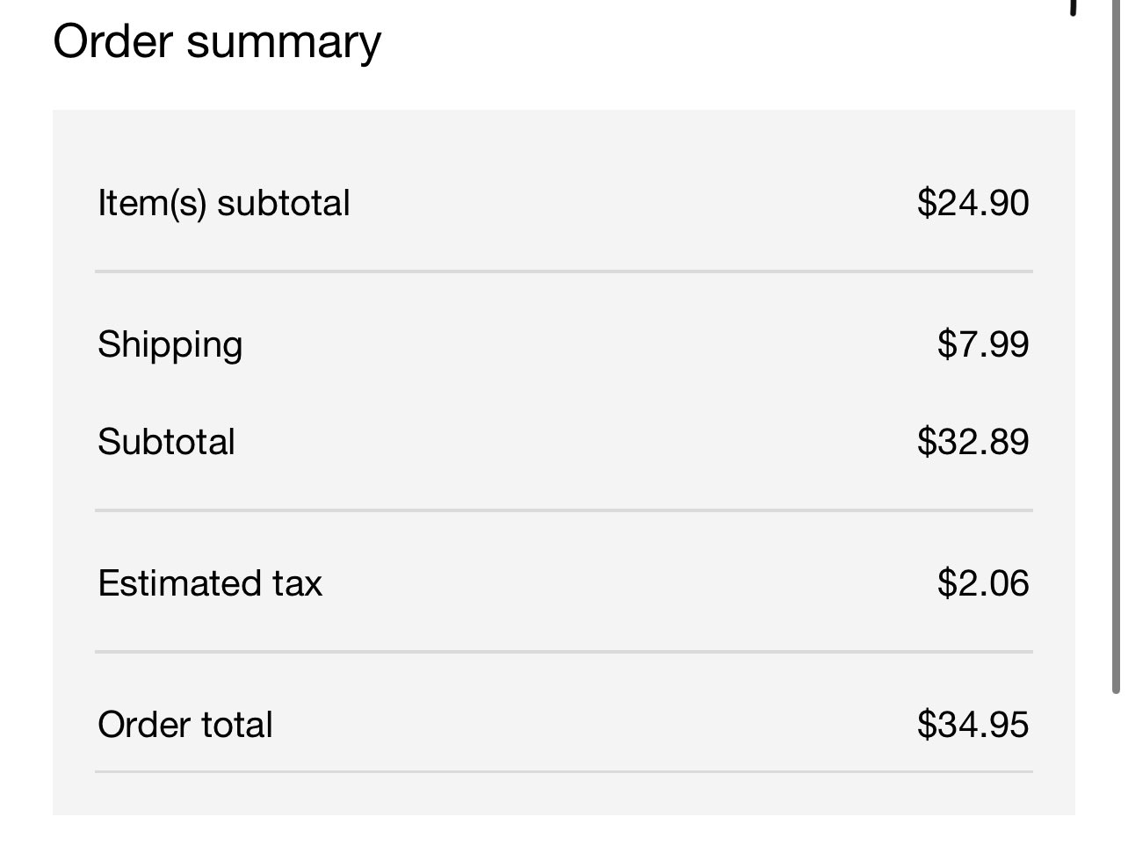This screenshot has height=853, width=1128.
Task: Click the $32.89 subtotal amount
Action: coord(973,442)
